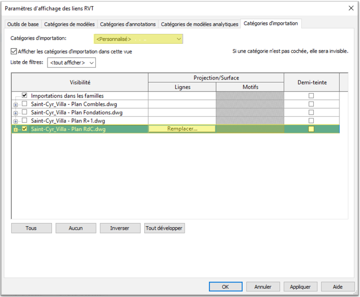Select Catégories de modèles analytiques tab
Image resolution: width=360 pixels, height=297 pixels.
click(200, 24)
